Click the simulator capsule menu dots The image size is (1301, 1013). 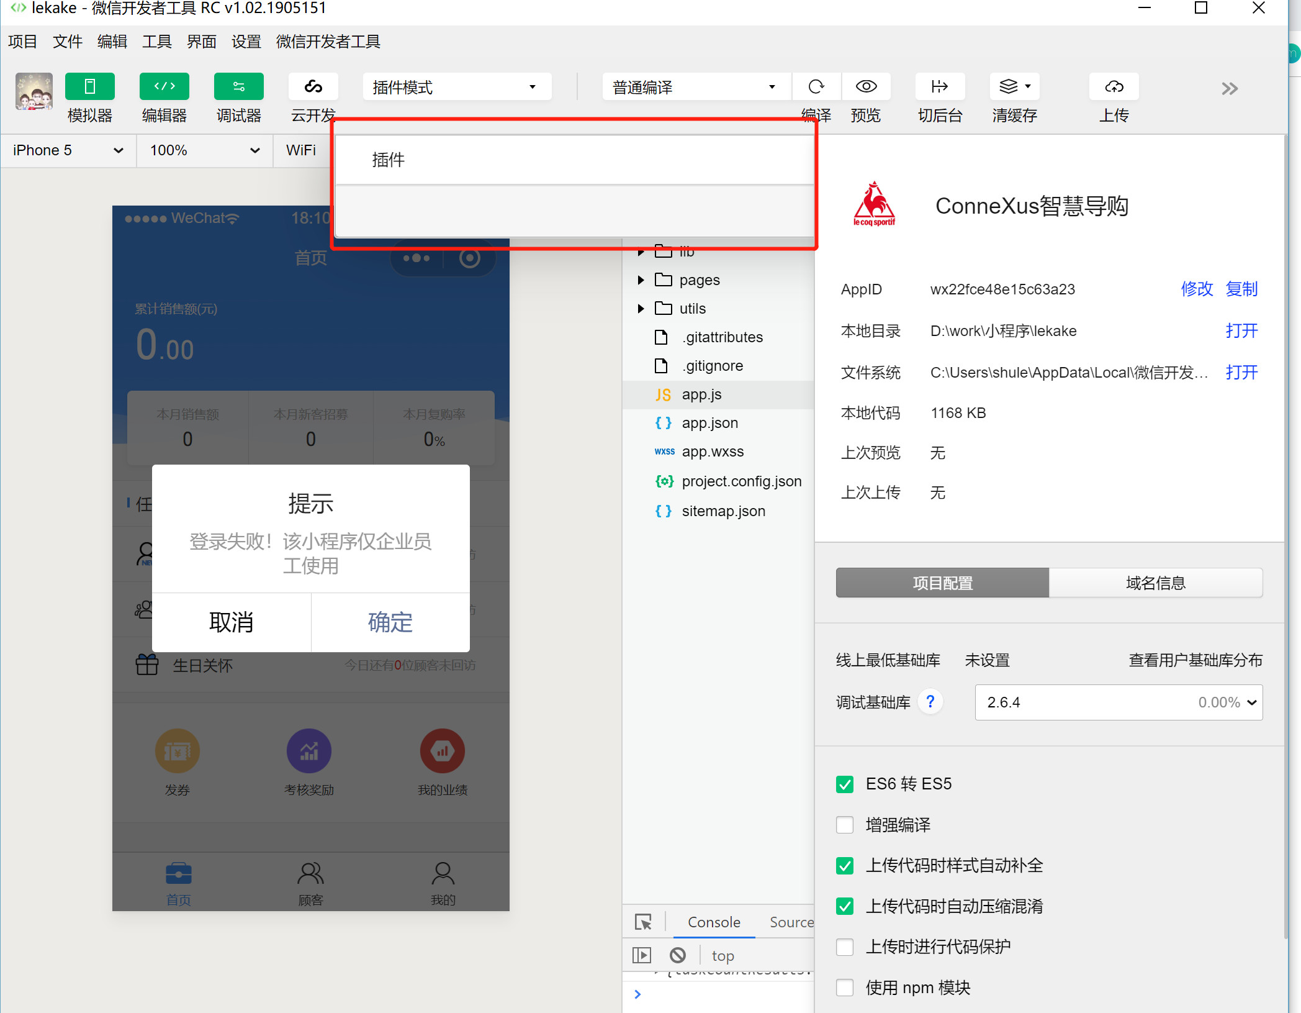coord(416,258)
